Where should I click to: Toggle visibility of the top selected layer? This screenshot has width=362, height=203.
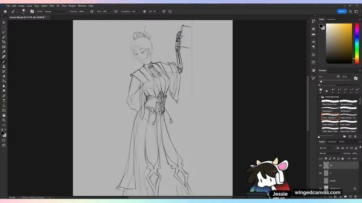click(321, 165)
